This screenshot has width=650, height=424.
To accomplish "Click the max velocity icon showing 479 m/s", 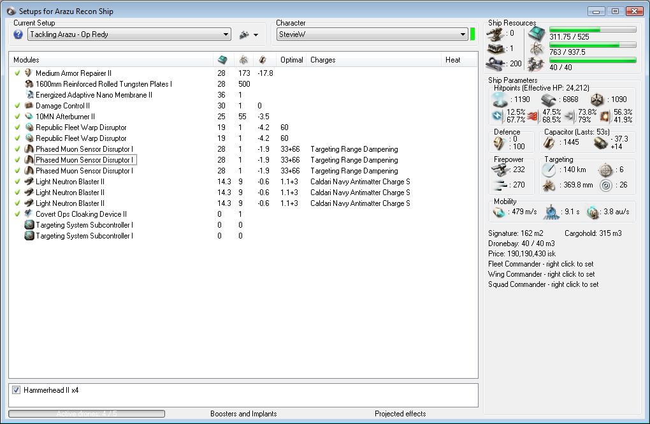I will (x=499, y=212).
